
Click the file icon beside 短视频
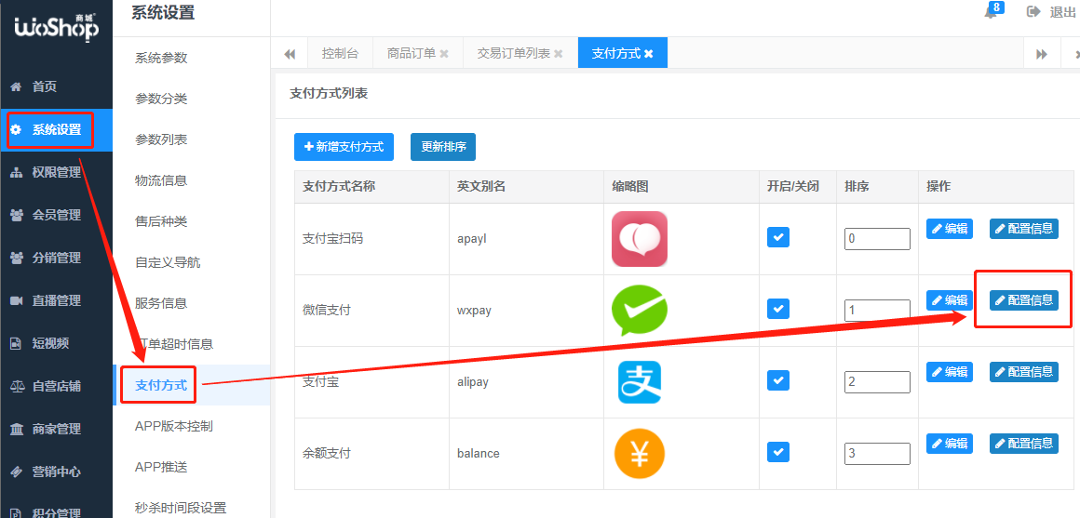point(17,343)
